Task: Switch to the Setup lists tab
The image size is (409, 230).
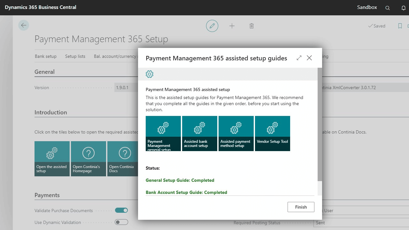Action: click(x=75, y=56)
